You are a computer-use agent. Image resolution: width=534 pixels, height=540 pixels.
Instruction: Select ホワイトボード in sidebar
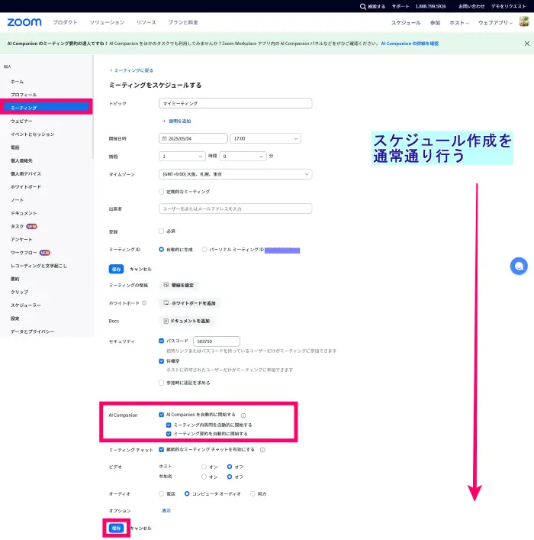pyautogui.click(x=26, y=186)
